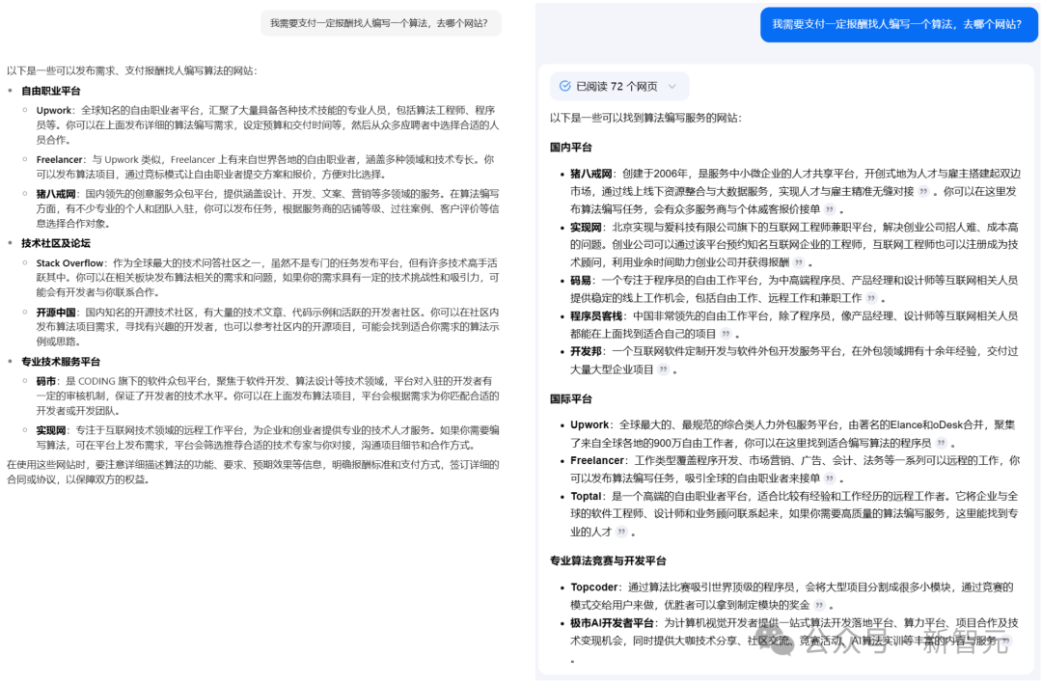The width and height of the screenshot is (1042, 683).
Task: Open citation icon after 大量大型企业项目 in 开发邦 item
Action: 663,369
